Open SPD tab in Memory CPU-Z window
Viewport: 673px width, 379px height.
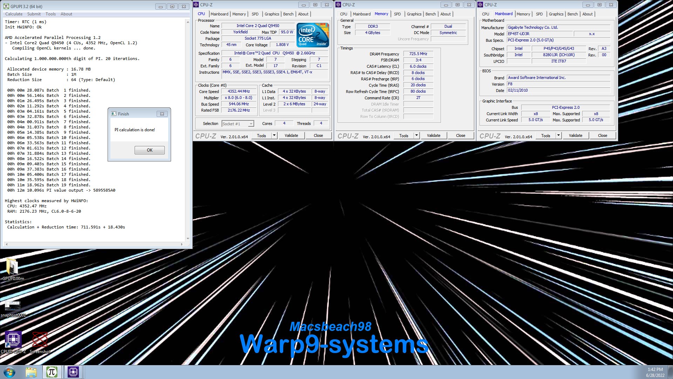tap(397, 14)
